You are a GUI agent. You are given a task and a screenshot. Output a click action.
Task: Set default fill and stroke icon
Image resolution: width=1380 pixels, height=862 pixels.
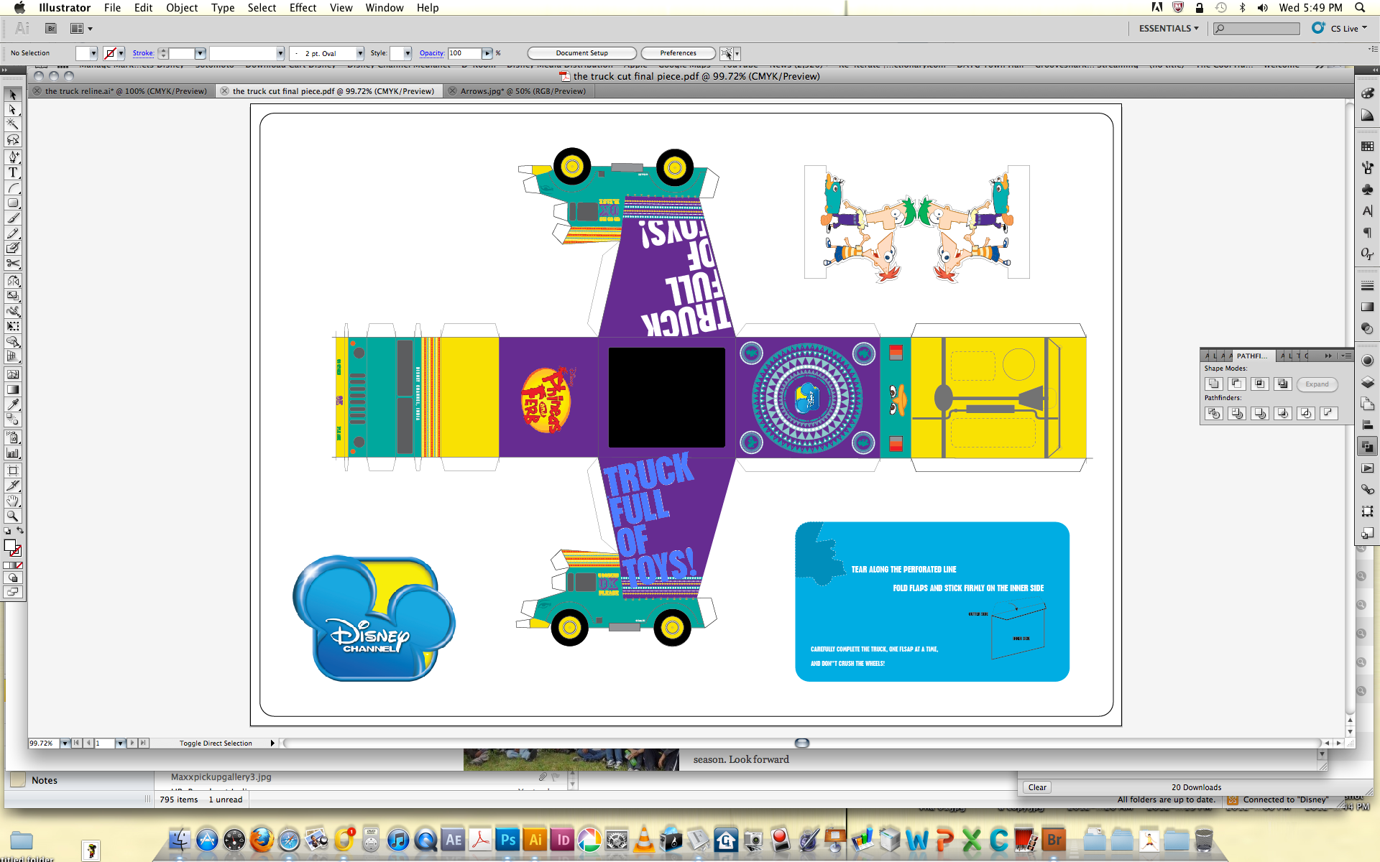pos(7,532)
